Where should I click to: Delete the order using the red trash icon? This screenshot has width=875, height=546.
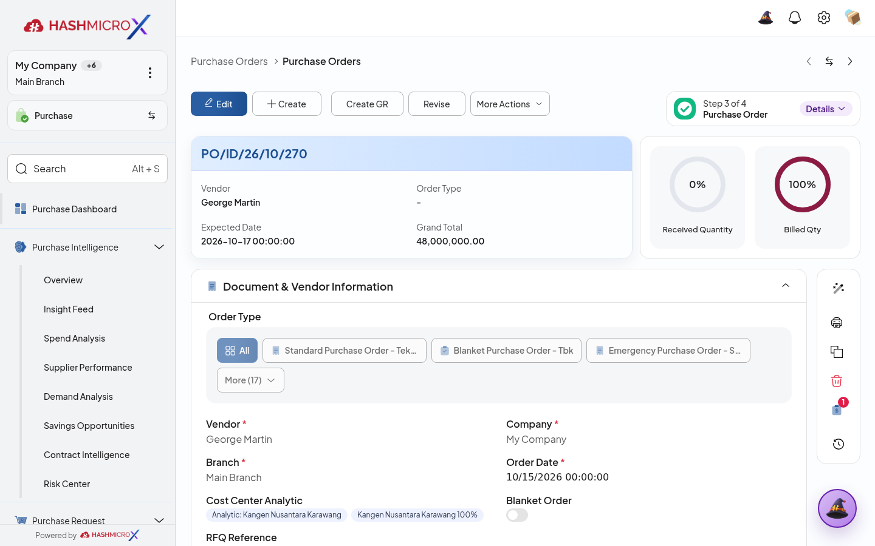click(x=837, y=381)
